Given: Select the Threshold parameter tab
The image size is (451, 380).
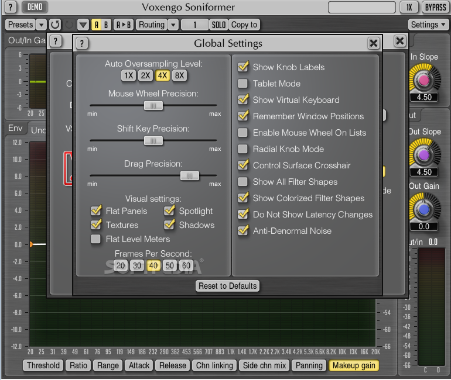Looking at the screenshot, I should [x=43, y=365].
